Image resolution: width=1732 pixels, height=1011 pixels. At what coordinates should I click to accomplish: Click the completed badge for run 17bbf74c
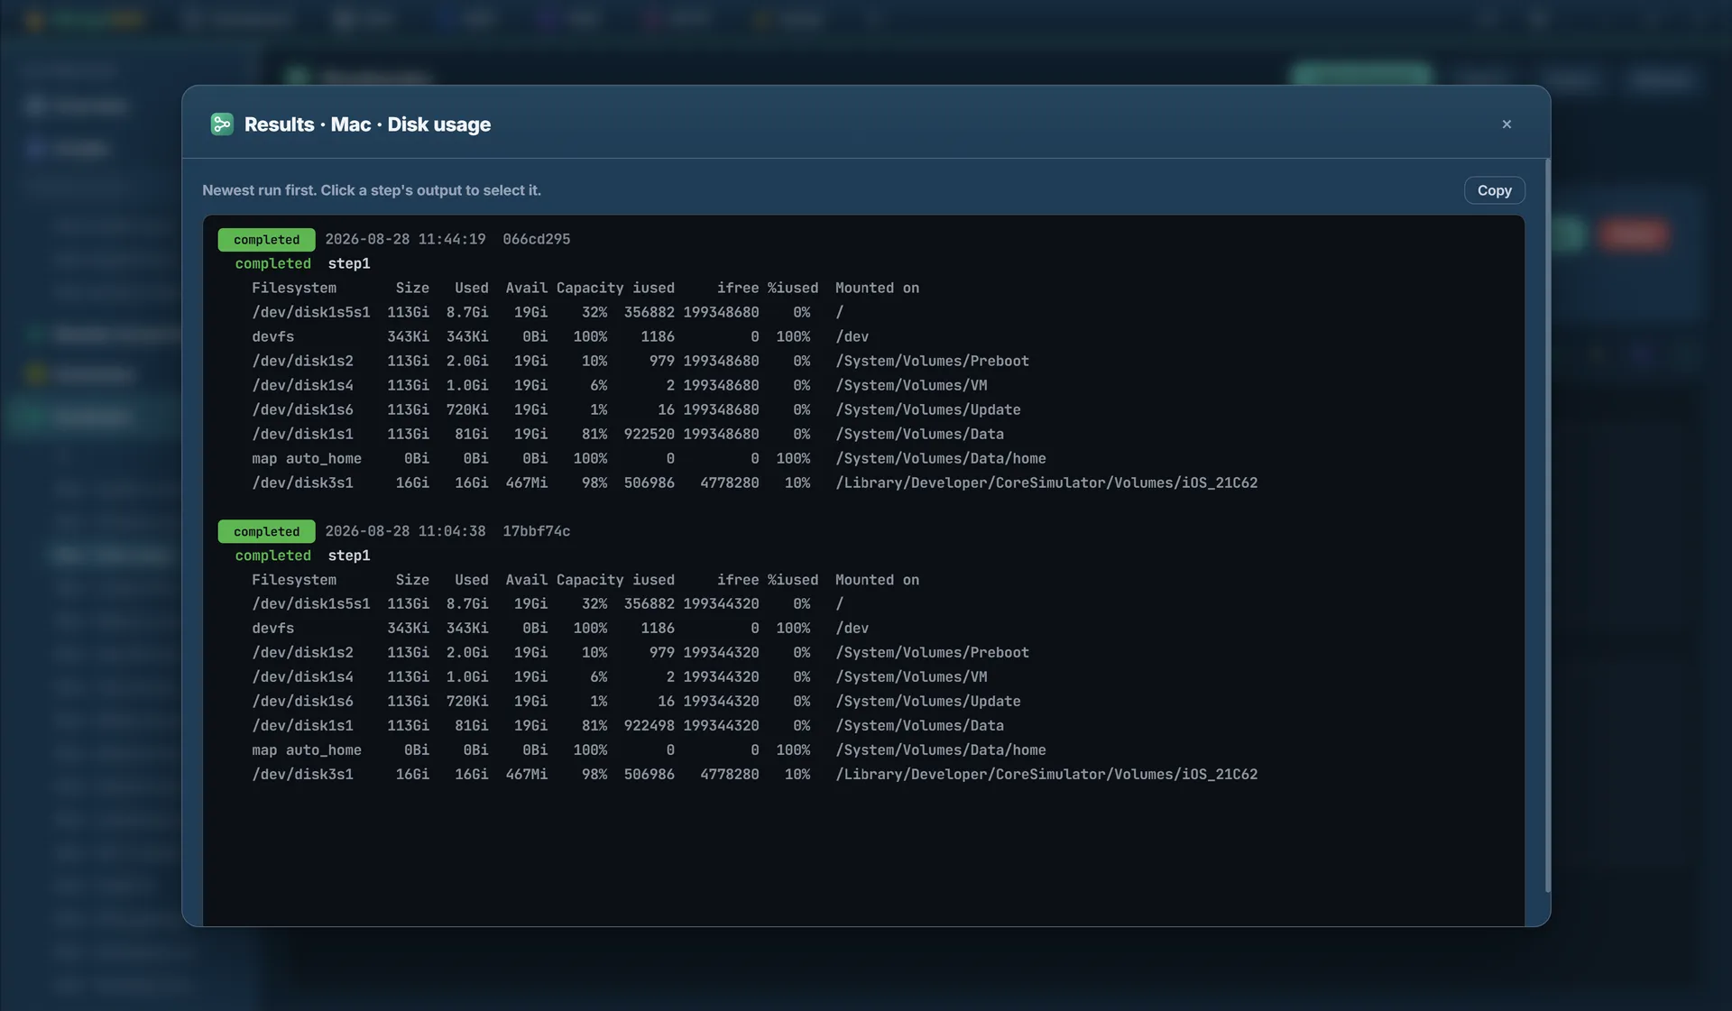266,531
